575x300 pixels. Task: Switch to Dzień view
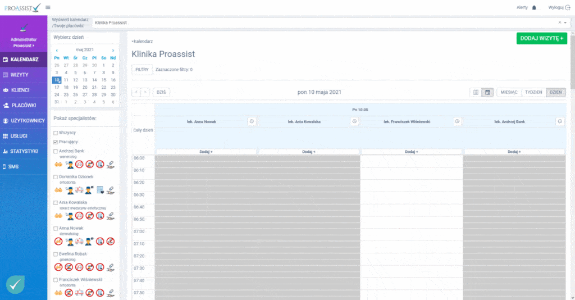(x=555, y=93)
